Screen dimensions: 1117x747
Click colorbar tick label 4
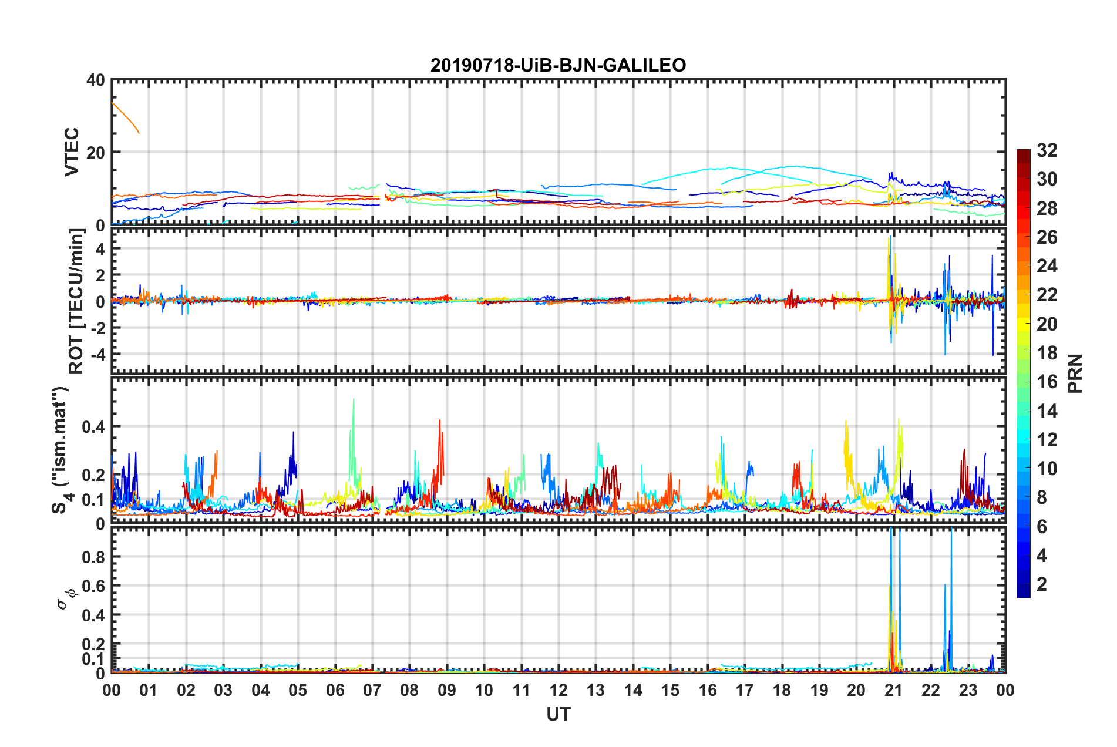click(x=1042, y=556)
